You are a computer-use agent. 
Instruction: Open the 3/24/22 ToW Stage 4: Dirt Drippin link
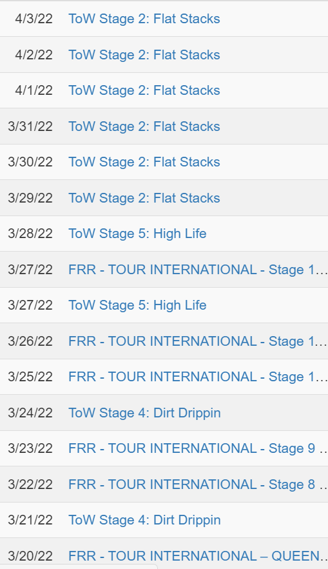pyautogui.click(x=144, y=413)
